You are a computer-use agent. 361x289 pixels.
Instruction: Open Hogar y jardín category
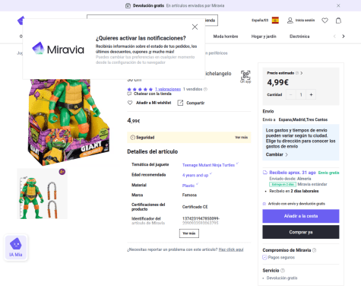[264, 37]
